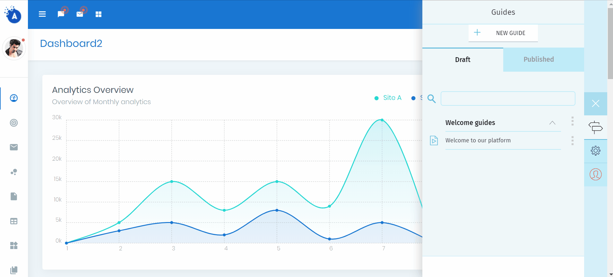Open the envelope icon in left sidebar
This screenshot has height=277, width=613.
coord(14,147)
